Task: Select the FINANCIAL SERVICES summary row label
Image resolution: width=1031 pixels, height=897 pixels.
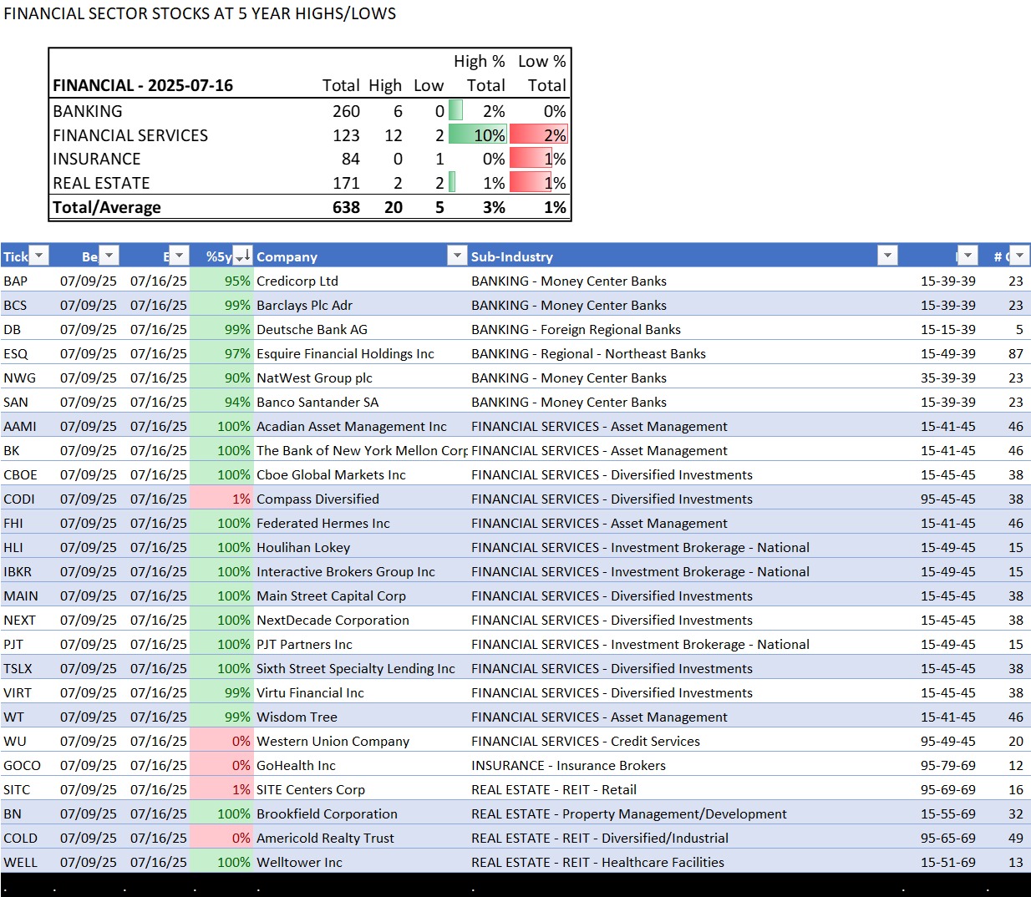Action: (130, 135)
